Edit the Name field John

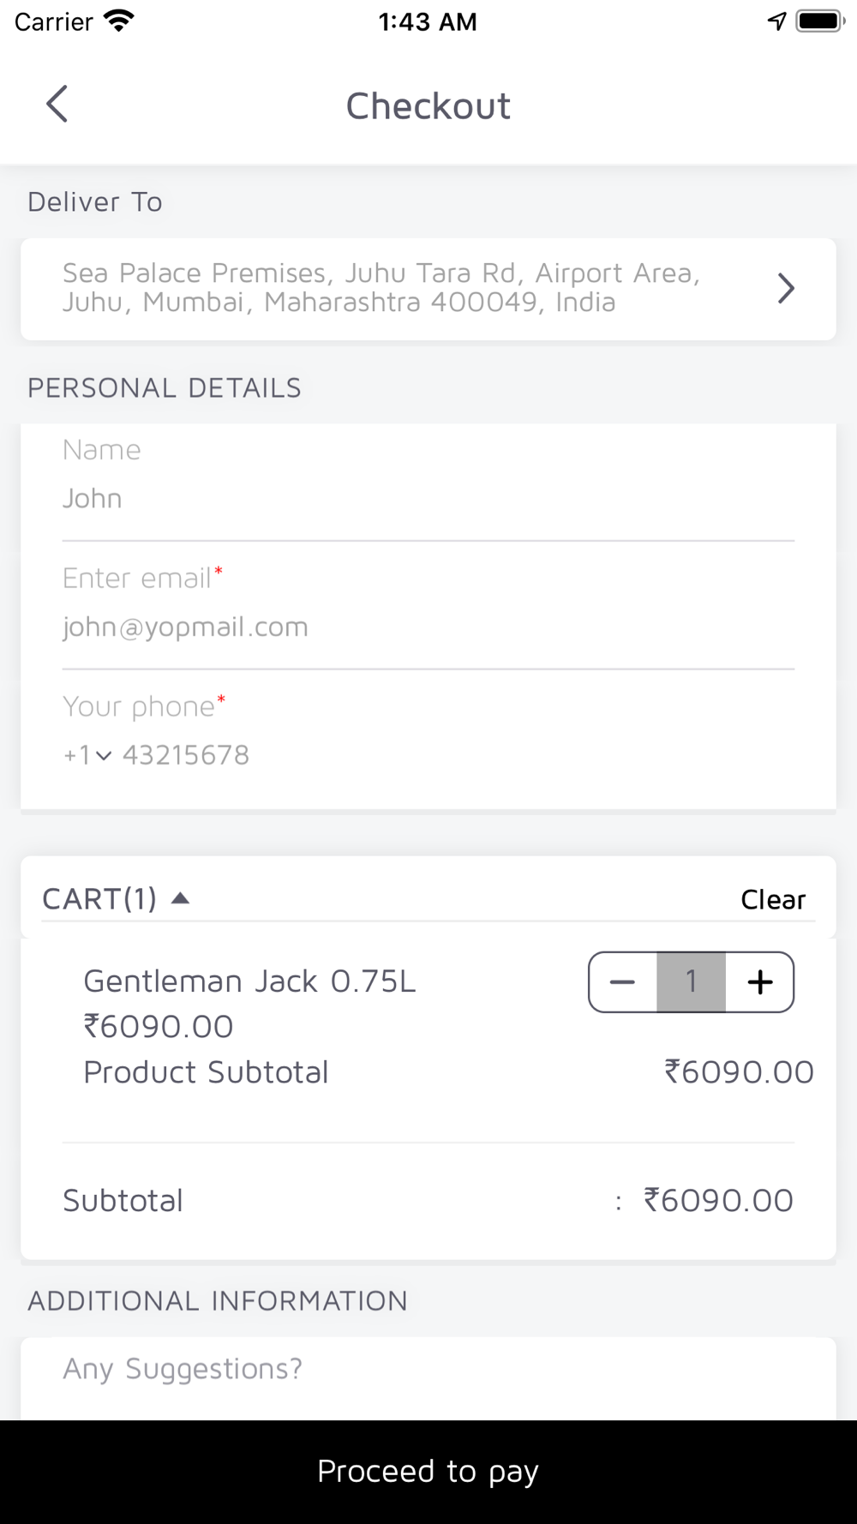coord(428,498)
